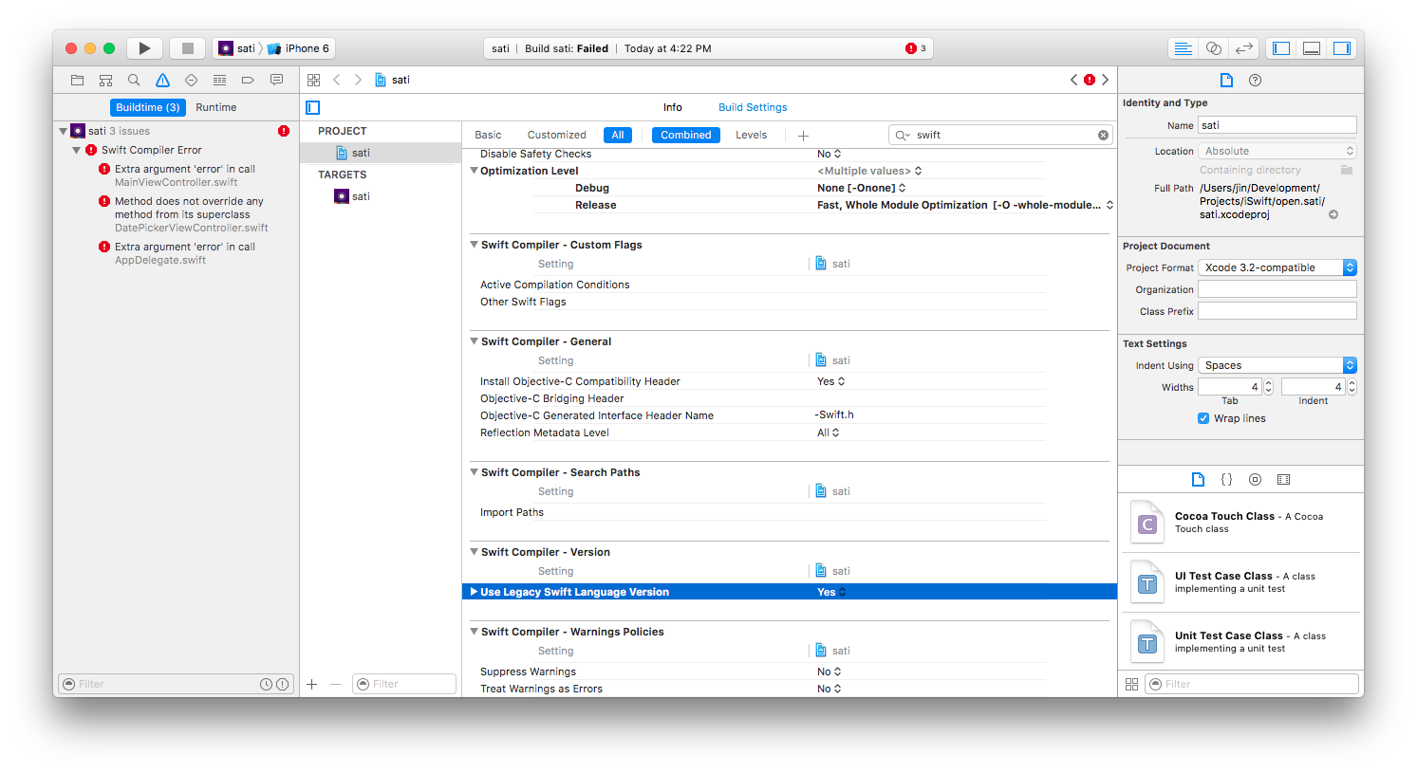This screenshot has height=773, width=1417.
Task: Open the MainViewController.swift error
Action: coord(185,175)
